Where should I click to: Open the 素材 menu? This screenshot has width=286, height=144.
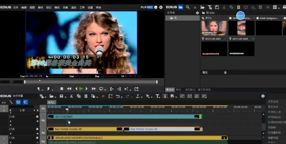[41, 7]
